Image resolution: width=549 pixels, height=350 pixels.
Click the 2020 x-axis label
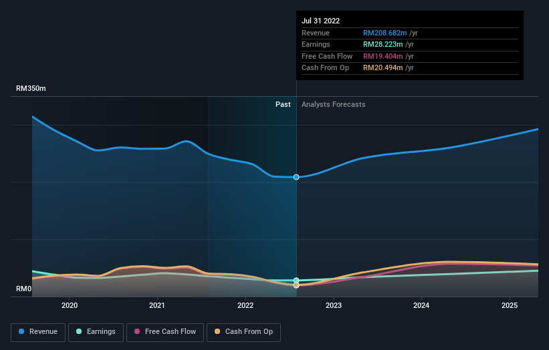pyautogui.click(x=70, y=305)
